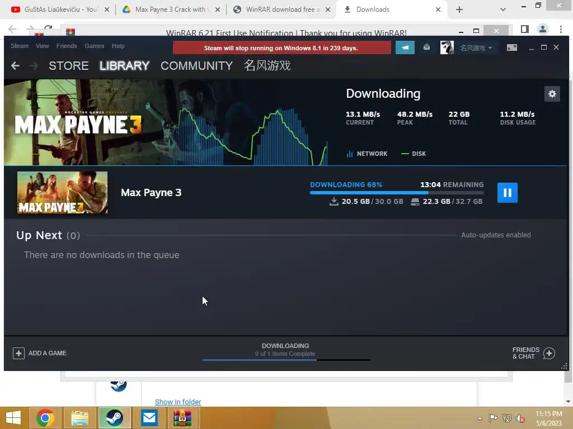Open the Help menu

click(118, 46)
